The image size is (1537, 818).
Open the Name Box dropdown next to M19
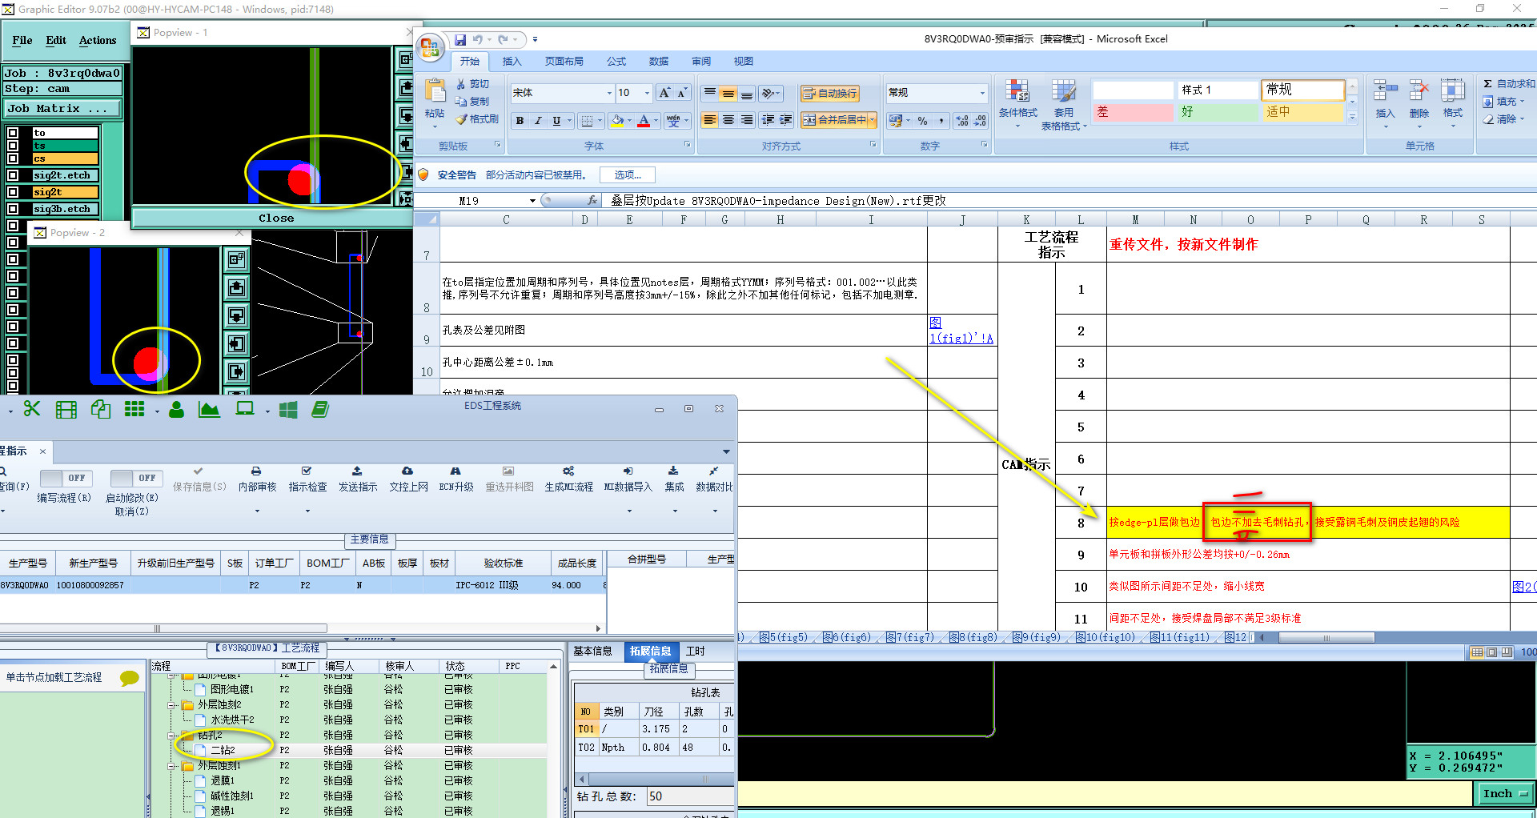[x=532, y=201]
